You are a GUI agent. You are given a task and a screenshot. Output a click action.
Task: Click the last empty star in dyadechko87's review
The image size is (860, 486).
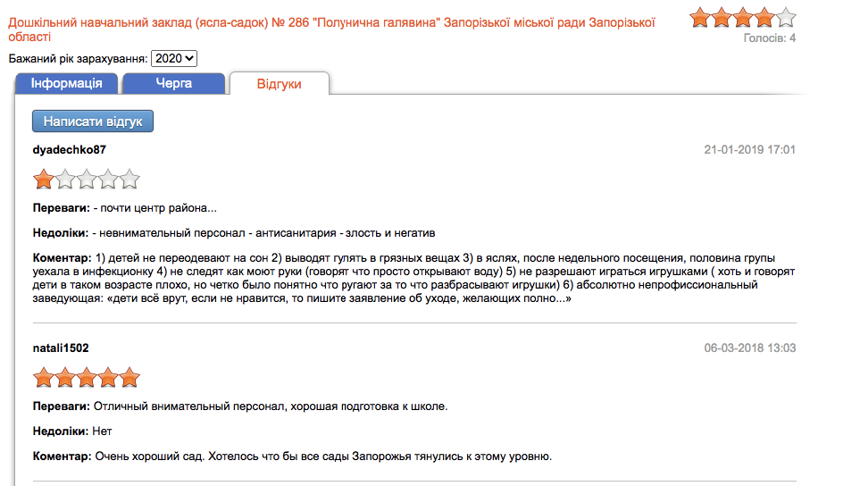coord(129,180)
